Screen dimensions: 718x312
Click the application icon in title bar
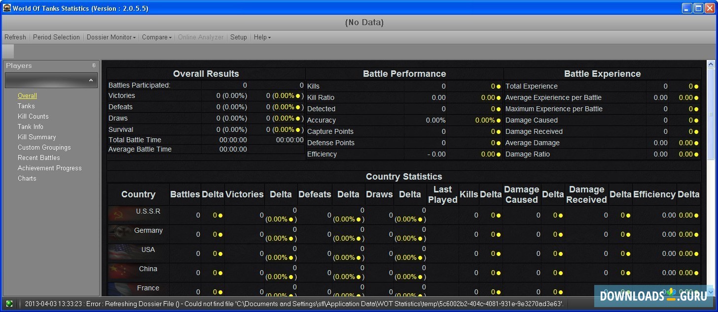tap(7, 8)
